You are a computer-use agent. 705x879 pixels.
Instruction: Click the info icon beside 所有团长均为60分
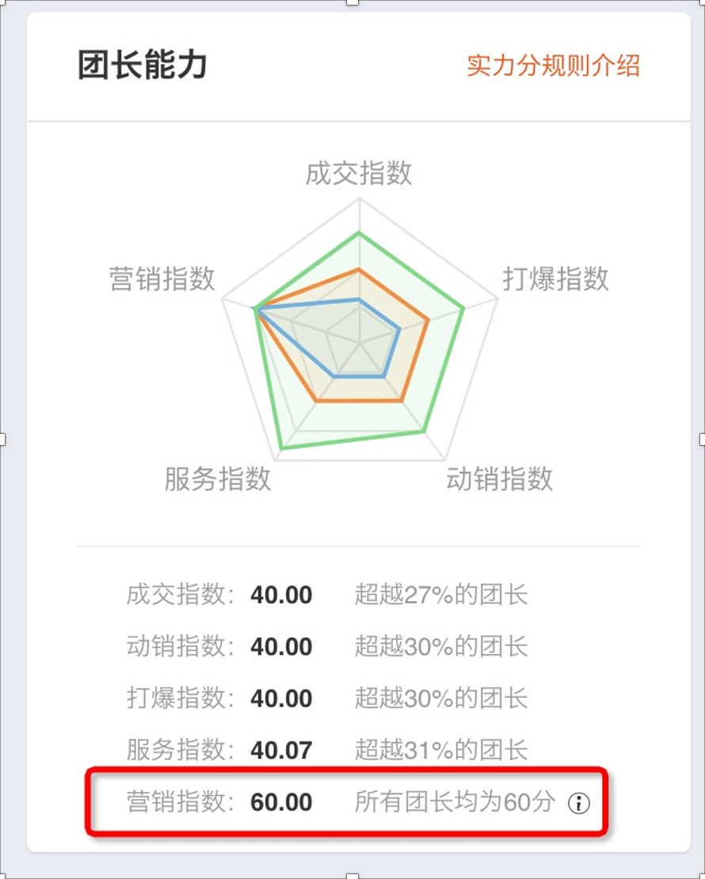(580, 804)
